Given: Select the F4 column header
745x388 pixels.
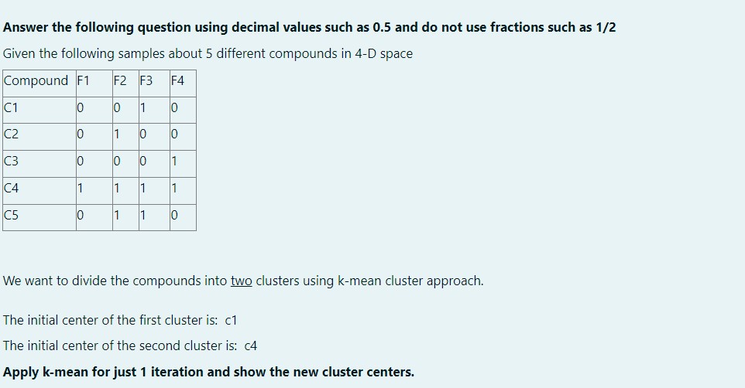Looking at the screenshot, I should tap(183, 83).
